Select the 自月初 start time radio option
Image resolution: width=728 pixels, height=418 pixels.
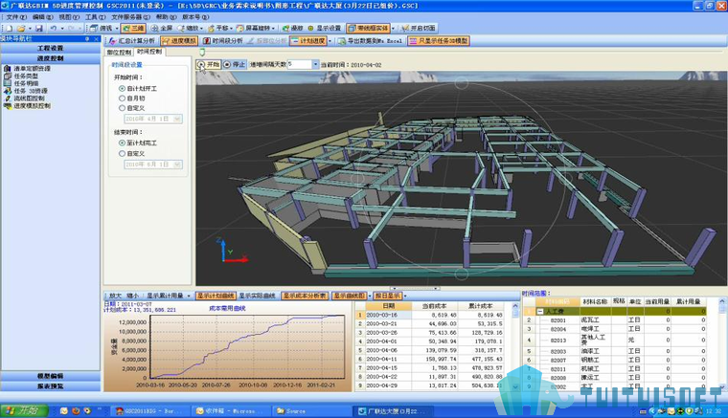click(x=122, y=99)
